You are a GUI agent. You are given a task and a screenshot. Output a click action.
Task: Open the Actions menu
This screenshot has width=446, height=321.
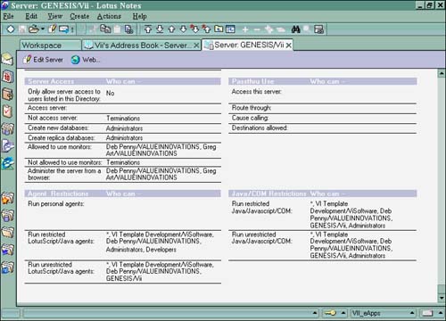click(x=109, y=16)
